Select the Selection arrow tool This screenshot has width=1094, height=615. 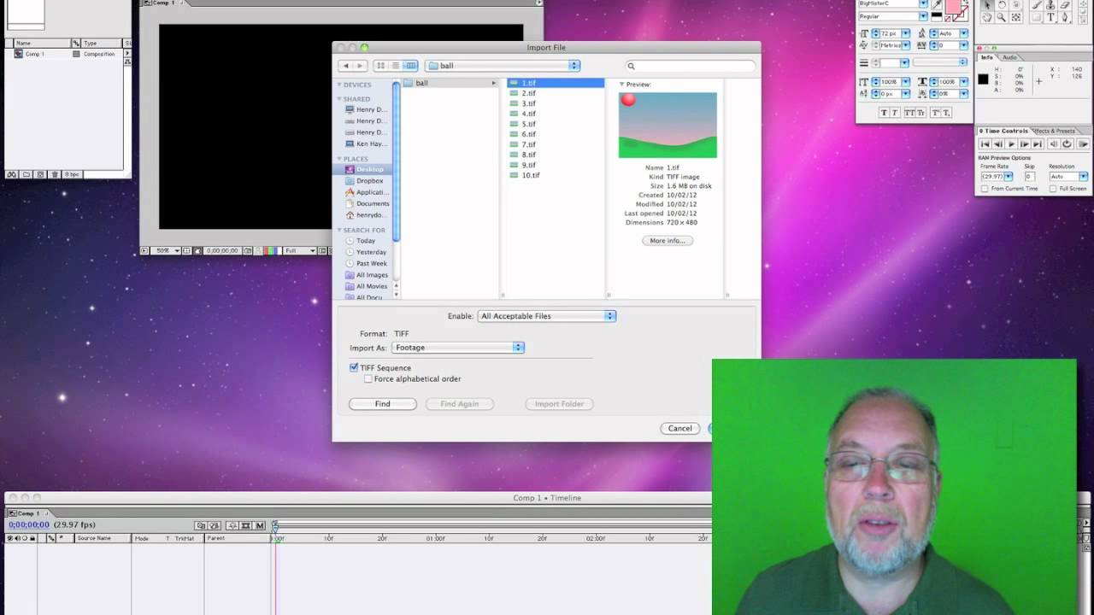pyautogui.click(x=987, y=5)
